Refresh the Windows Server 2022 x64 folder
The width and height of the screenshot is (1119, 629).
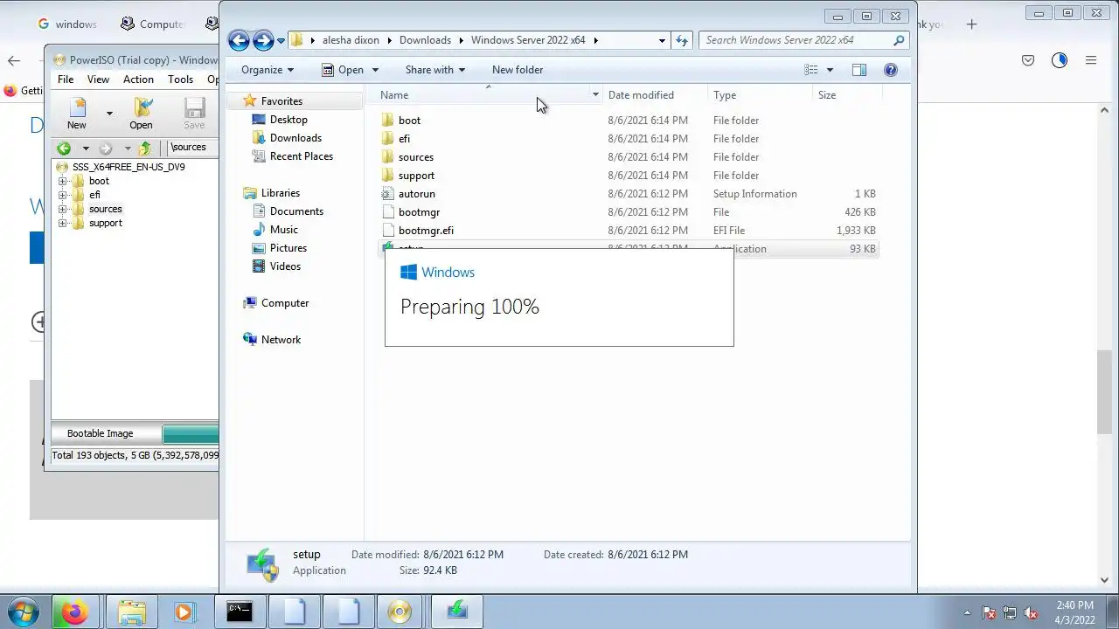[x=682, y=40]
